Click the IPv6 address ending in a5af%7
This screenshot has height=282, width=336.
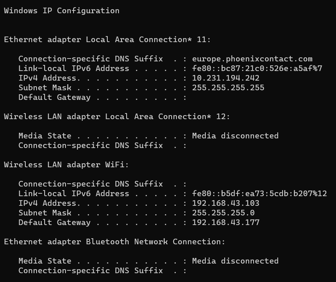[257, 69]
